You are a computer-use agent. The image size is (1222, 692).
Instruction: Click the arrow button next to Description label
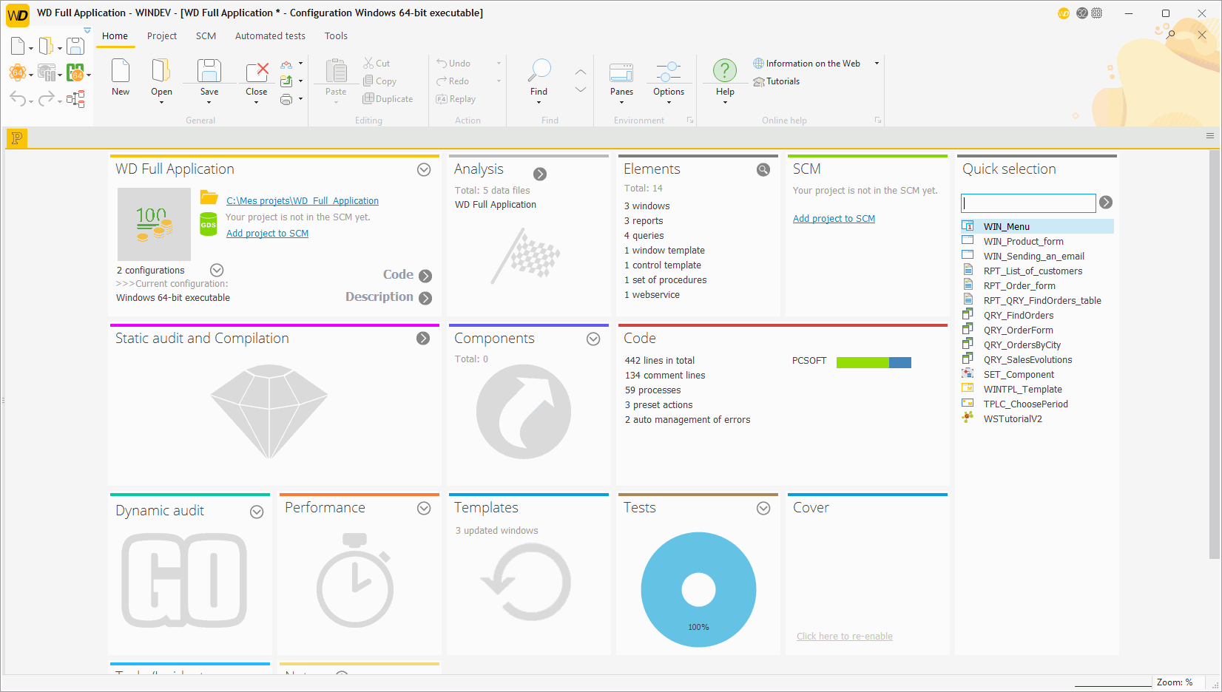(425, 298)
